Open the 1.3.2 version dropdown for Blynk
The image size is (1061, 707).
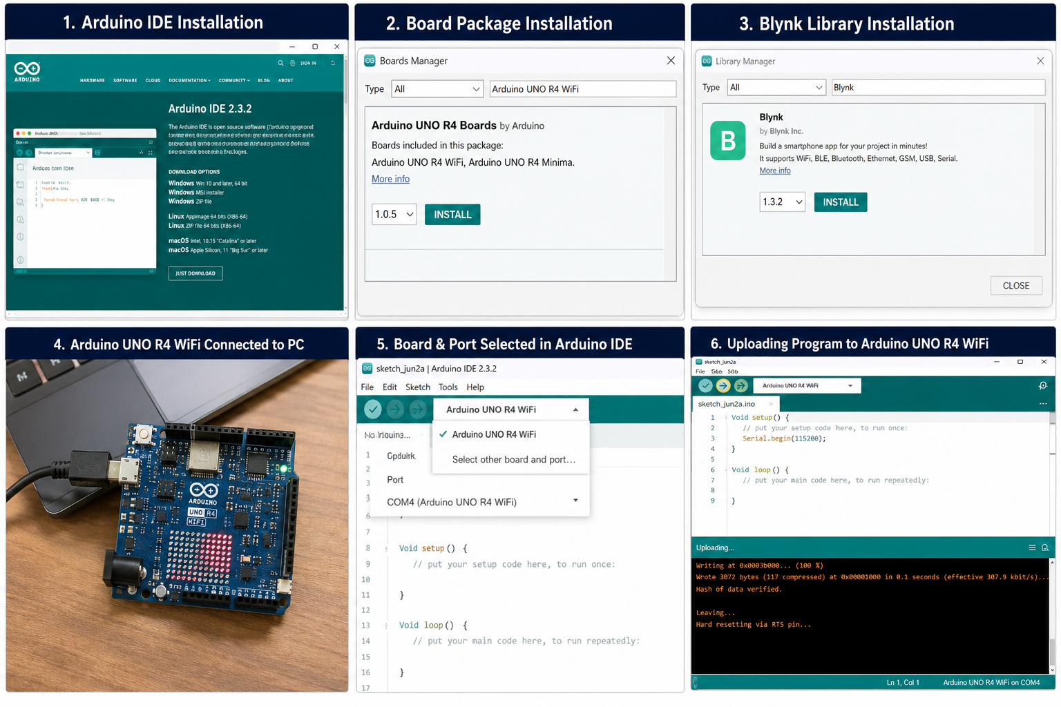[x=783, y=202]
